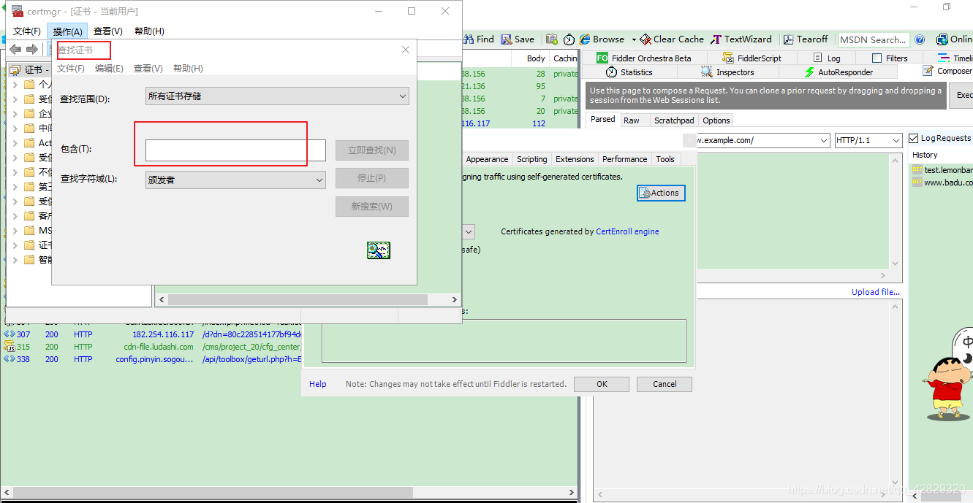
Task: Click the history icon beside test.lemonban entry
Action: pyautogui.click(x=917, y=169)
